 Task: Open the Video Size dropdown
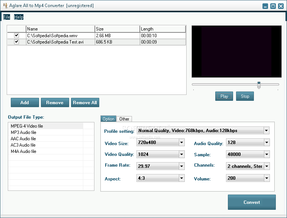point(181,142)
